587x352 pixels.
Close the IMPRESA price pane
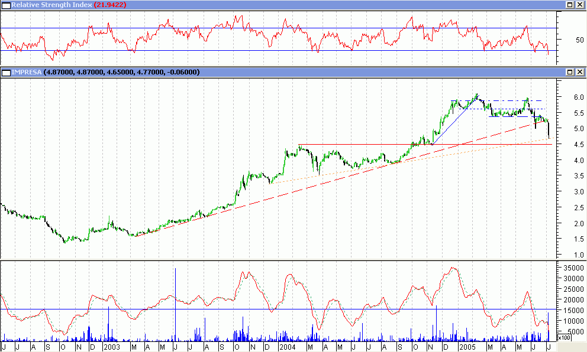point(579,72)
